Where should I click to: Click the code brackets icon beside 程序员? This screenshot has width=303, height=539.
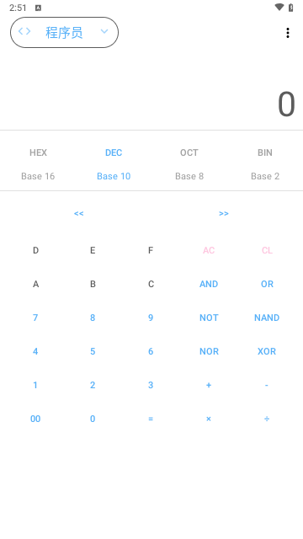tap(24, 32)
